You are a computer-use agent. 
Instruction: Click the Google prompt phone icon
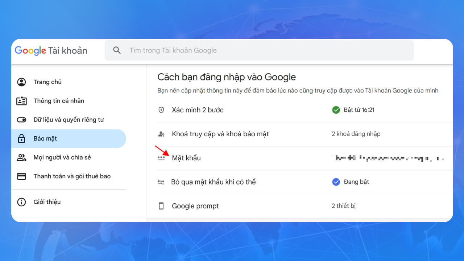161,206
